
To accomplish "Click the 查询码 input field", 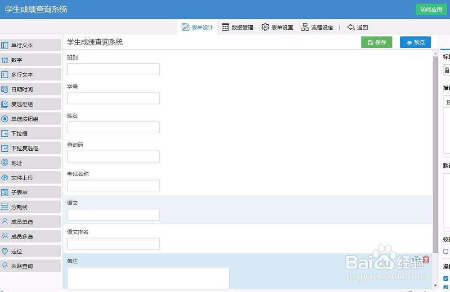I will coord(113,157).
